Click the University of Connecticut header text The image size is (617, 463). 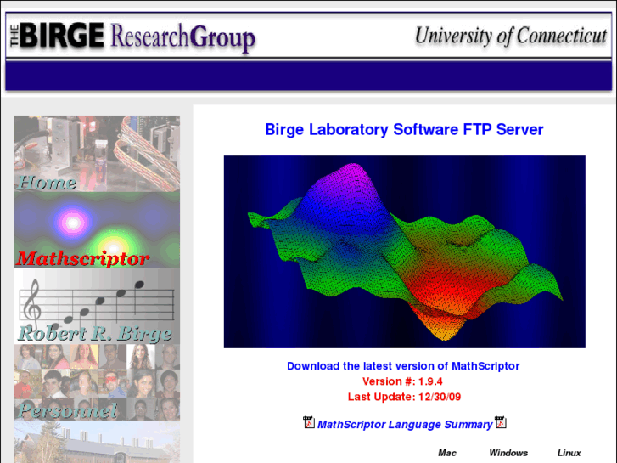coord(511,37)
